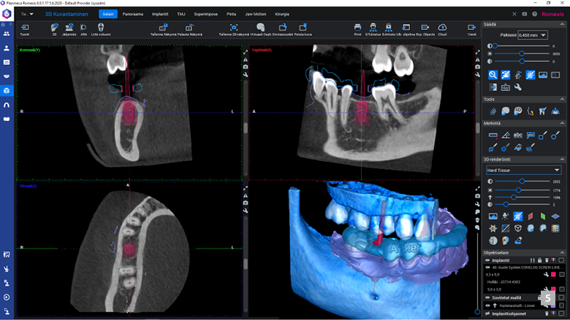Image resolution: width=570 pixels, height=320 pixels.
Task: Switch to the Implantit tab
Action: click(x=160, y=14)
